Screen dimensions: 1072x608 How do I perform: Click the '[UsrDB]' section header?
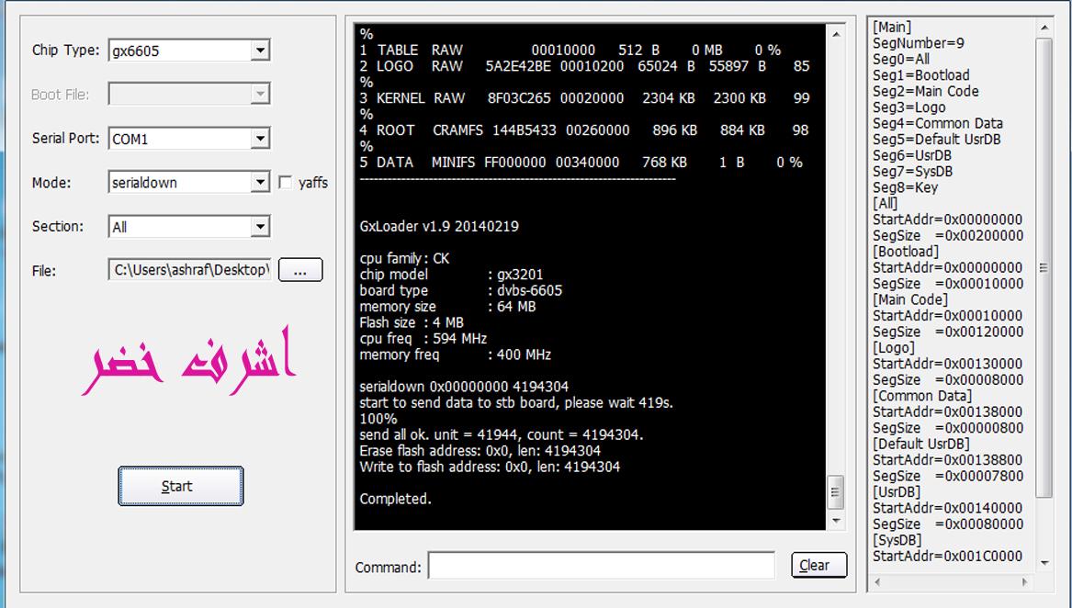(x=897, y=491)
